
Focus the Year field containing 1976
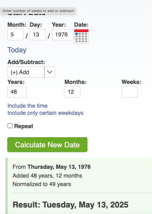click(x=63, y=34)
